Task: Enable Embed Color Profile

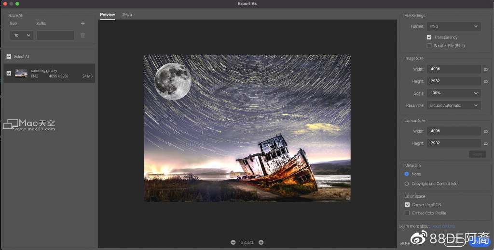Action: pos(407,213)
